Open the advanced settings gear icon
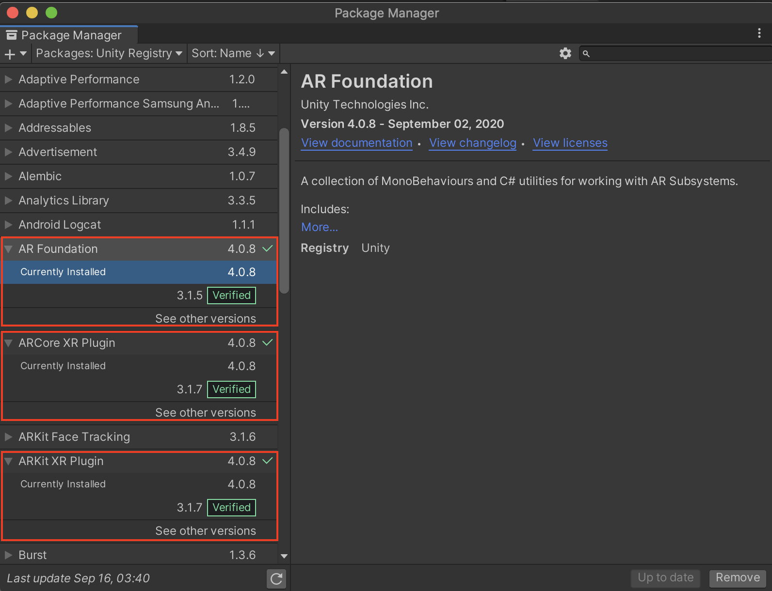772x591 pixels. click(565, 53)
